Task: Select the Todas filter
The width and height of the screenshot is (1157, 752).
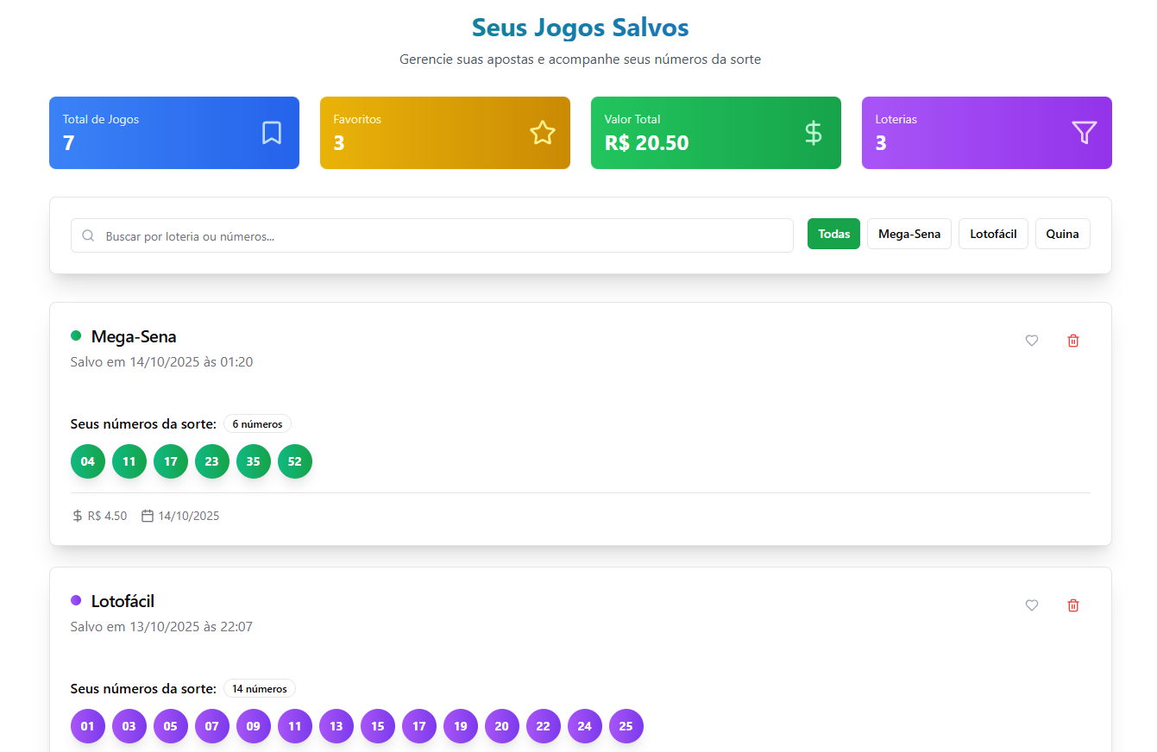Action: (833, 234)
